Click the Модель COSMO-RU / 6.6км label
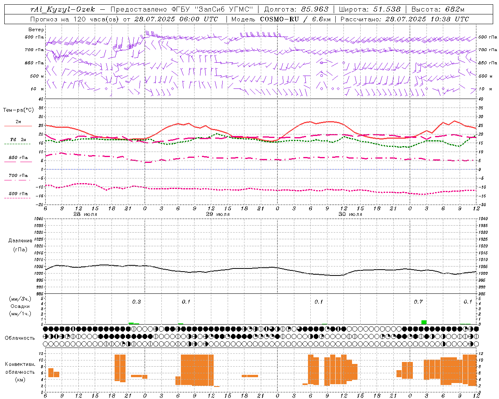The height and width of the screenshot is (399, 499). tap(281, 19)
